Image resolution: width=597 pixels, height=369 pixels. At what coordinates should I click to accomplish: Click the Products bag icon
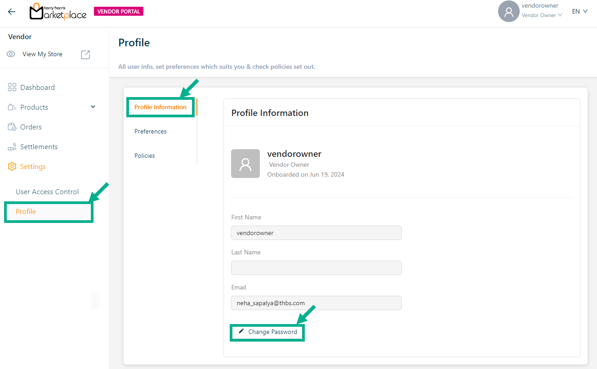12,107
